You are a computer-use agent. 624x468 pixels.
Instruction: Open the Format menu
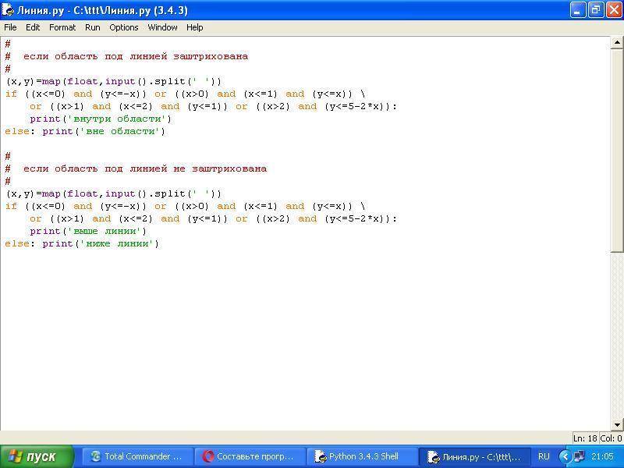pyautogui.click(x=62, y=27)
